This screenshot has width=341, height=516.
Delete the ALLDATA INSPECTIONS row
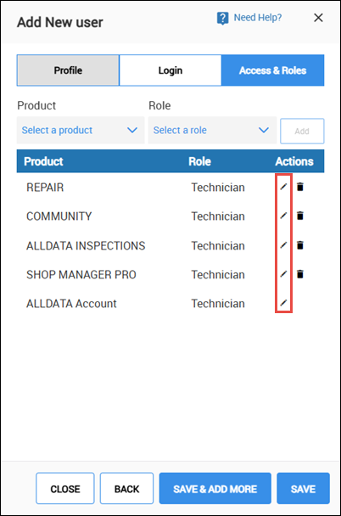click(300, 245)
